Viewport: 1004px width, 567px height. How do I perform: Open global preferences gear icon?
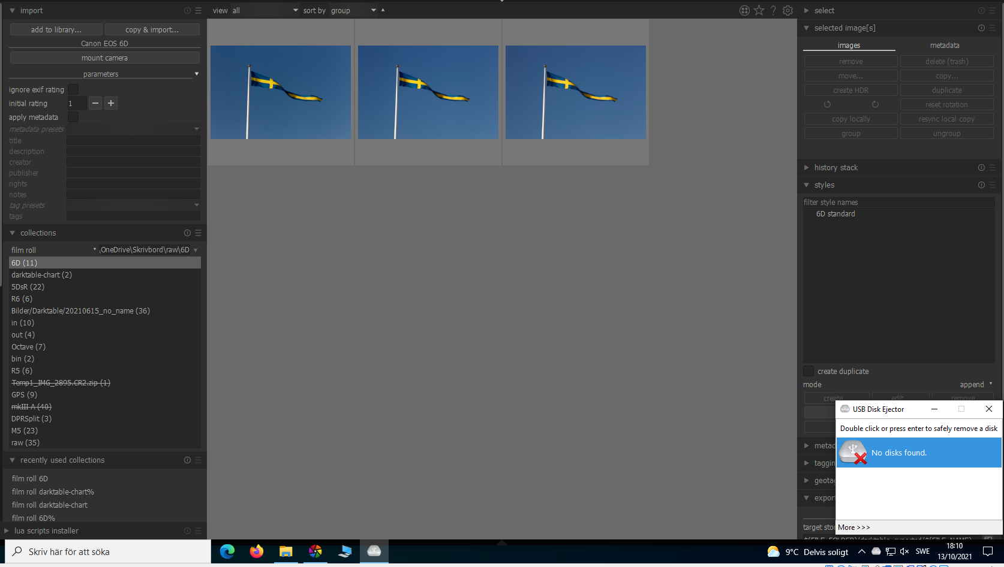(788, 10)
